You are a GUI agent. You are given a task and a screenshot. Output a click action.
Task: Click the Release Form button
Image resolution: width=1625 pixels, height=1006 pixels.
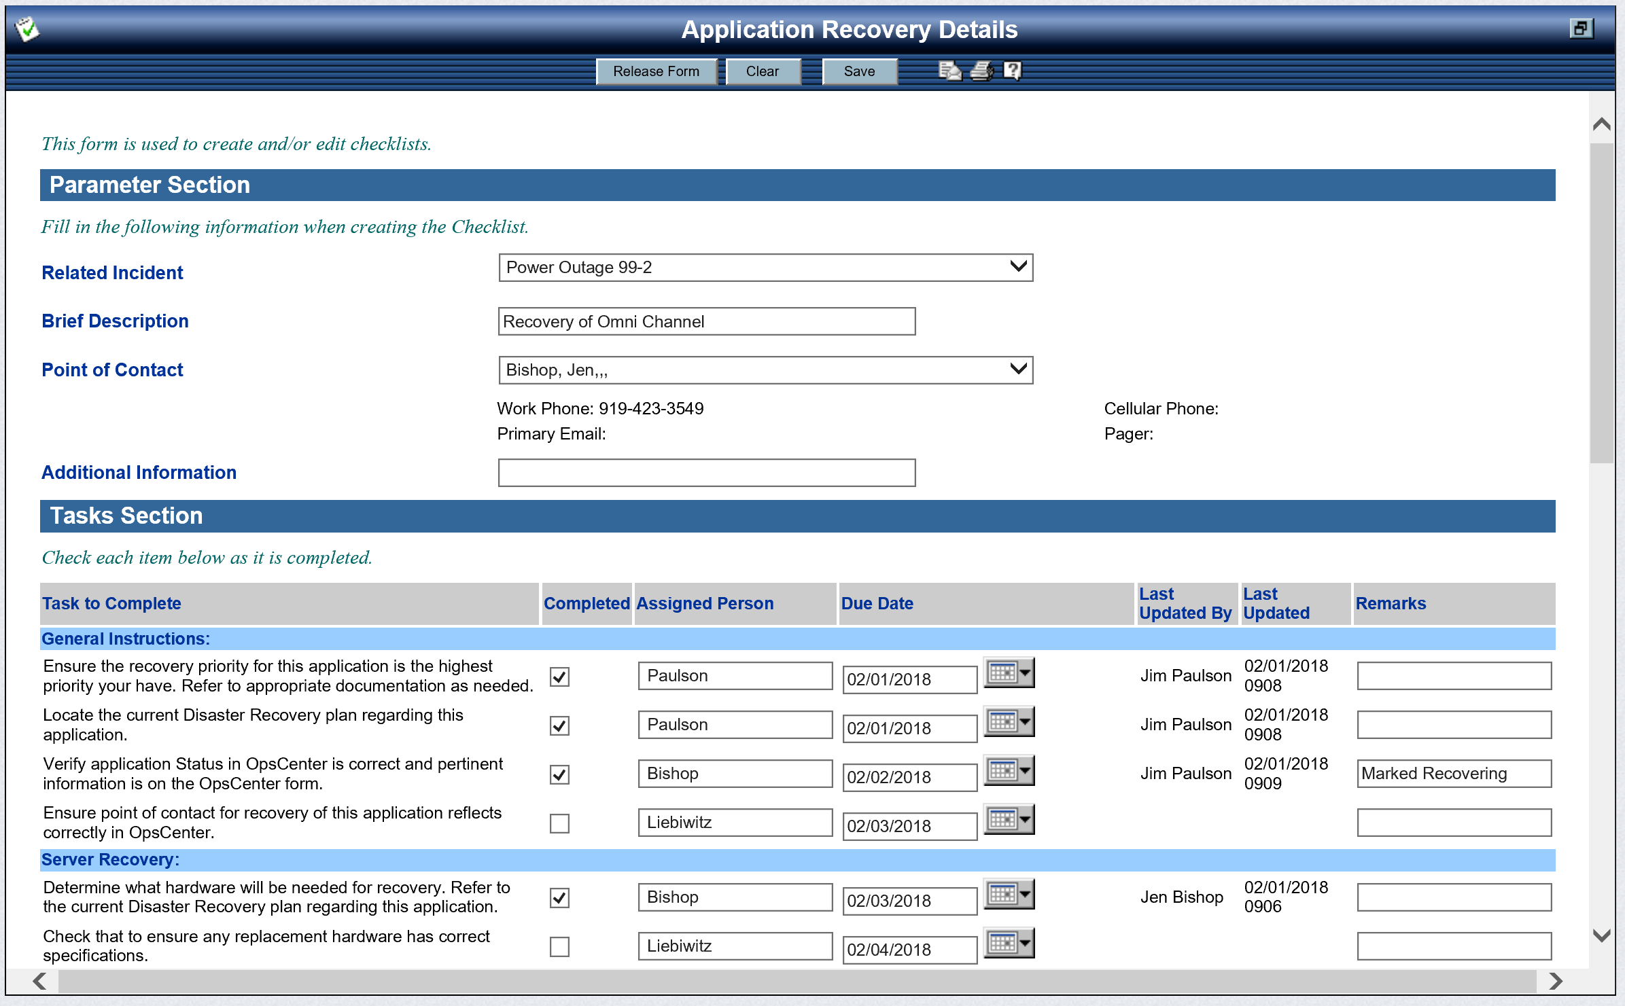[x=656, y=71]
